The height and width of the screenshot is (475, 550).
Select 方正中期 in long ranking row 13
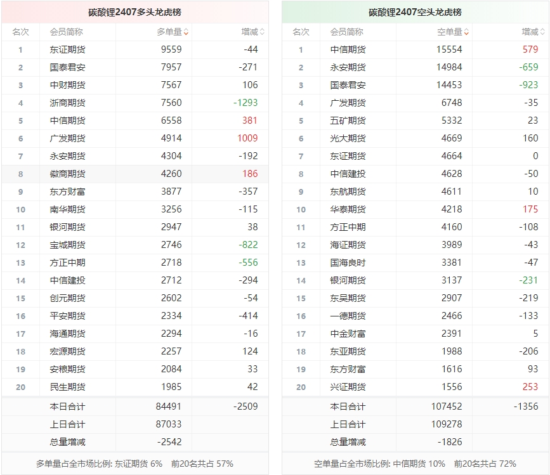67,263
